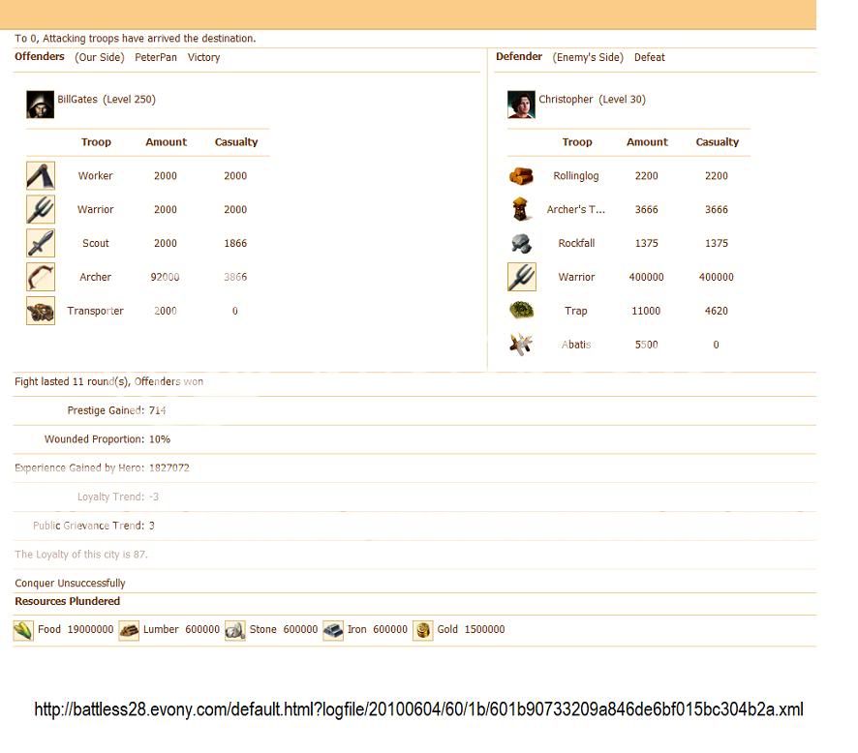858x753 pixels.
Task: Click the Rockfall stones icon
Action: (521, 244)
